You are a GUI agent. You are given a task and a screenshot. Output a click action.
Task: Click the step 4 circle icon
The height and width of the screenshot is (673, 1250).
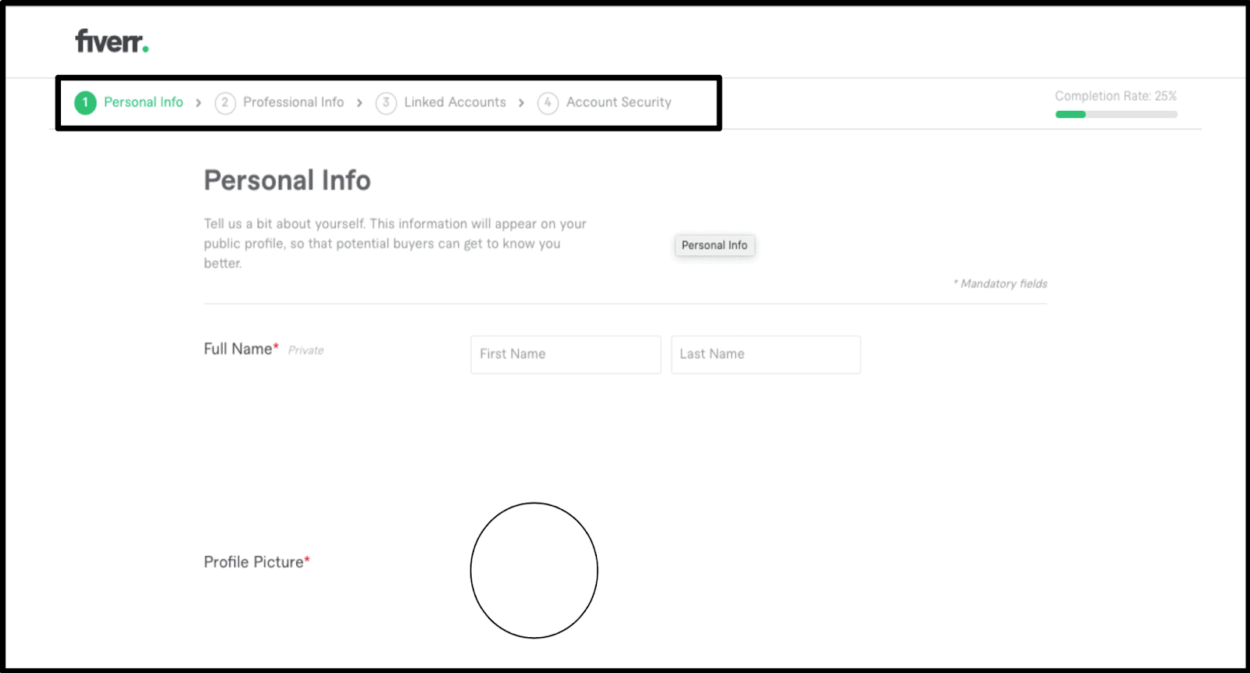point(548,102)
